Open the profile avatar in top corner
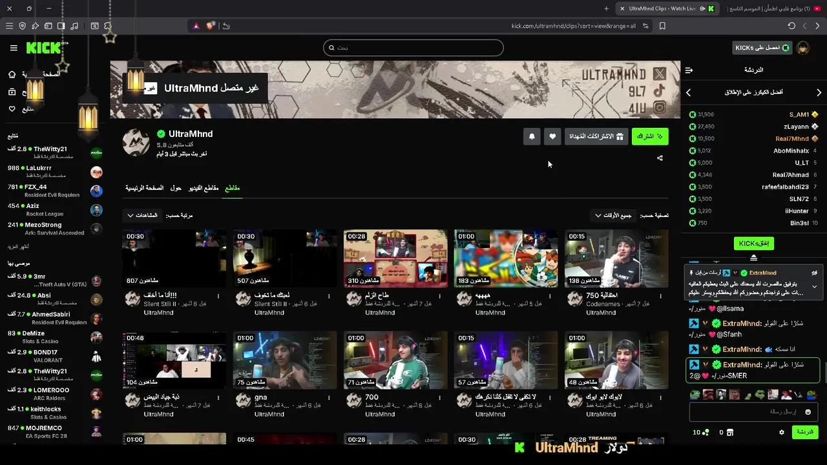This screenshot has width=827, height=465. click(803, 48)
